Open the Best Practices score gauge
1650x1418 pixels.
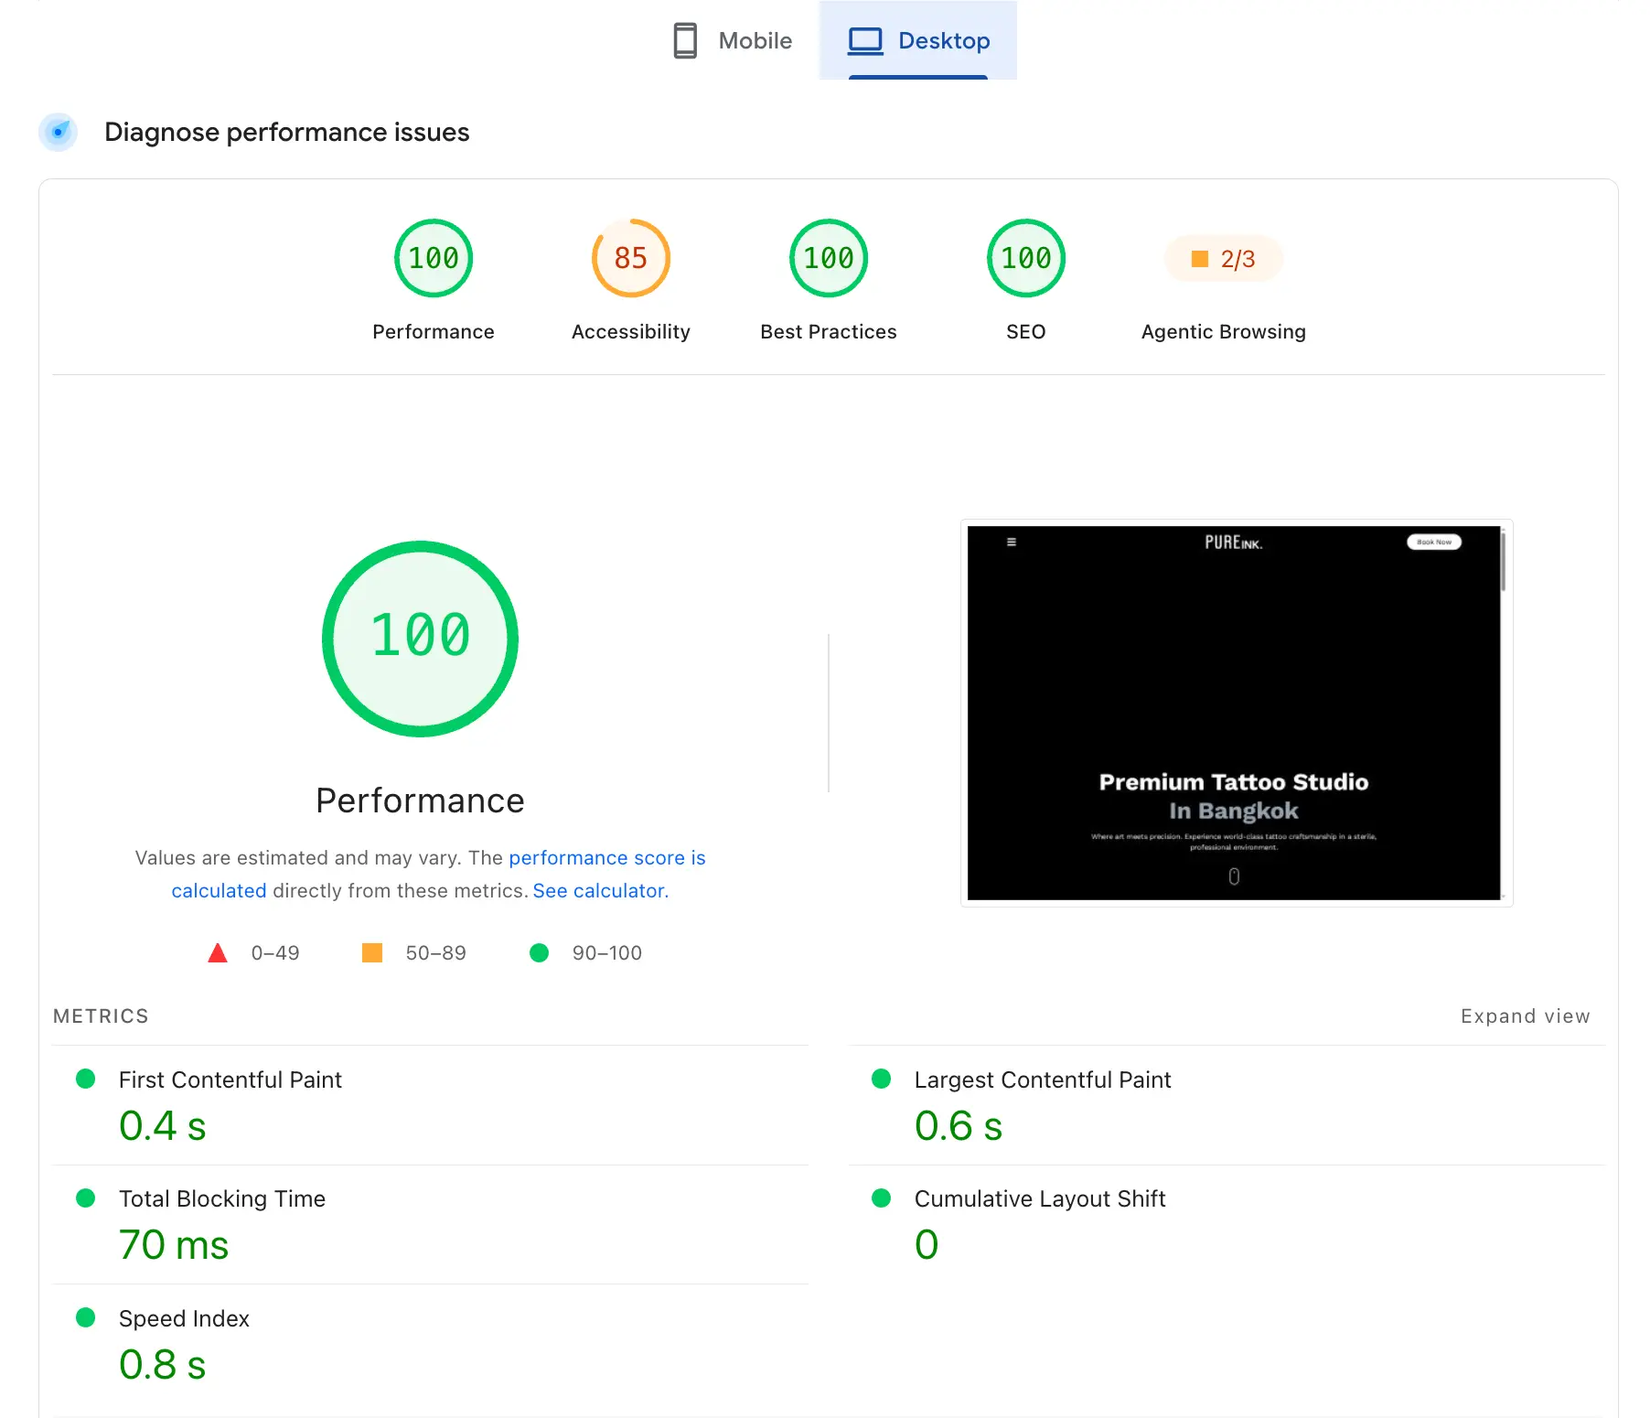829,258
